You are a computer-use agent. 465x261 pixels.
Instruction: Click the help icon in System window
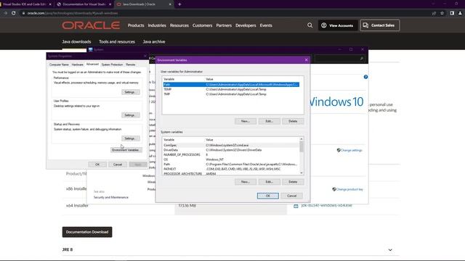point(365,77)
